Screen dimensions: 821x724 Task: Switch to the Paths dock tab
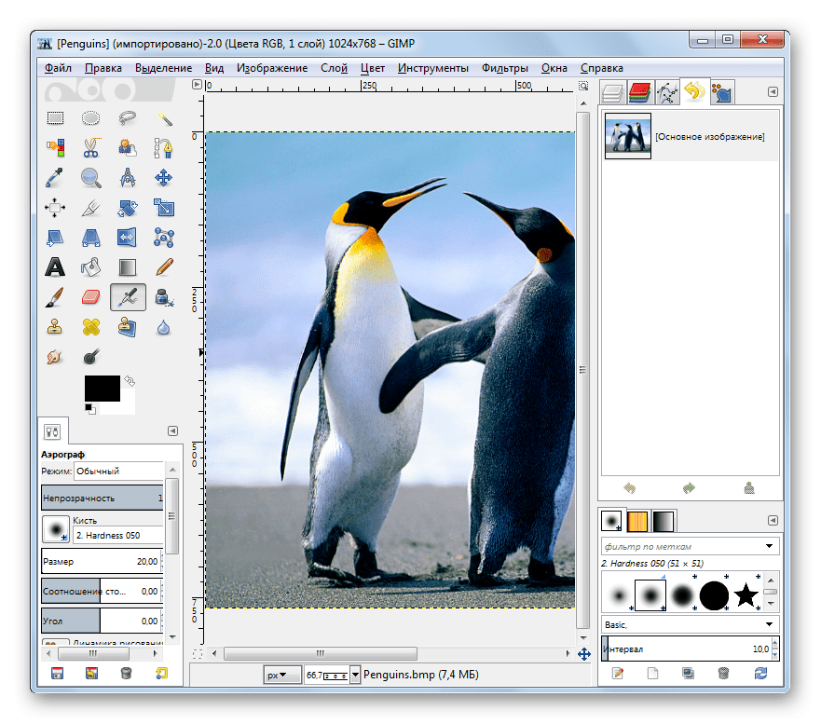[666, 93]
